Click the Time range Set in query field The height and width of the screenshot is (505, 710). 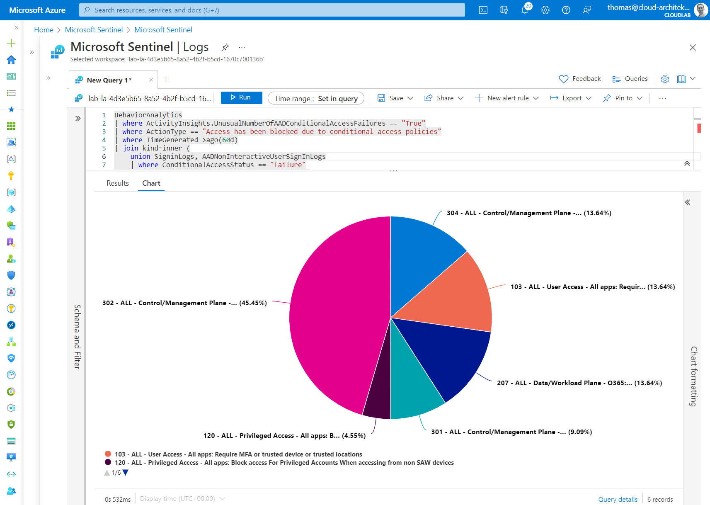(316, 98)
